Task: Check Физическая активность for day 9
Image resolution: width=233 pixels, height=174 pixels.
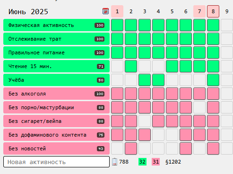Action: click(227, 25)
